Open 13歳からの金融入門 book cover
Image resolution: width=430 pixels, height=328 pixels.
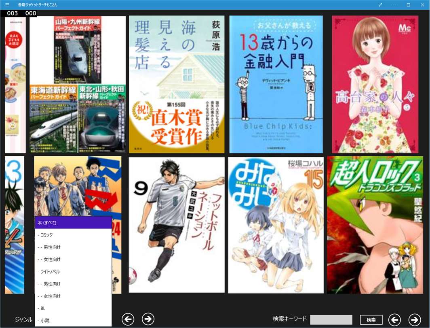coord(276,84)
